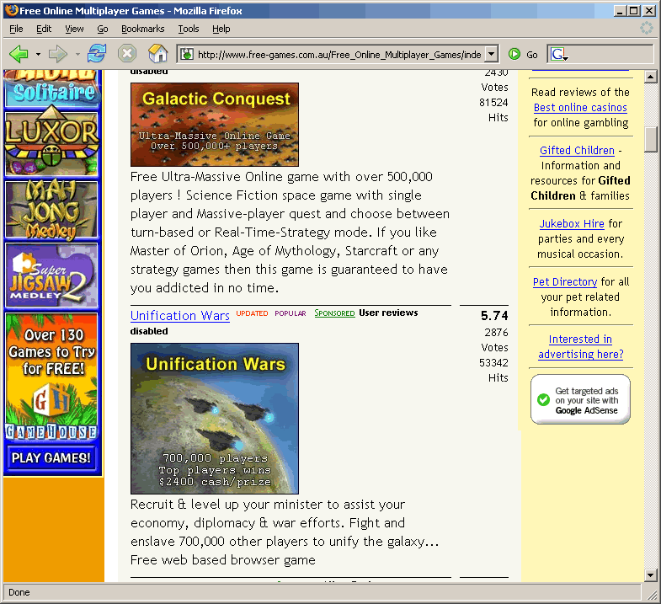
Task: Expand the Back button history dropdown
Action: click(38, 54)
